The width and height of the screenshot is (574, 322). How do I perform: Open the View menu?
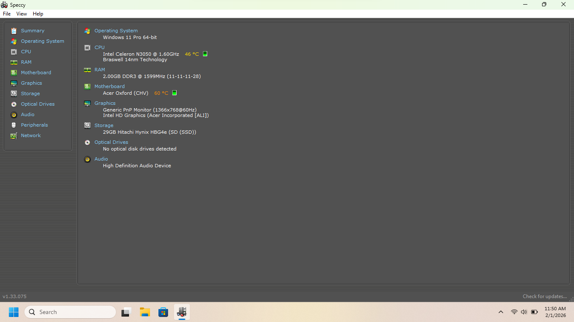click(x=21, y=14)
